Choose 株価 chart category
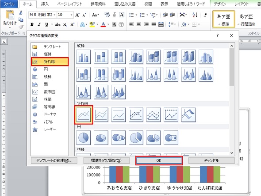The image size is (261, 196). tap(50, 99)
